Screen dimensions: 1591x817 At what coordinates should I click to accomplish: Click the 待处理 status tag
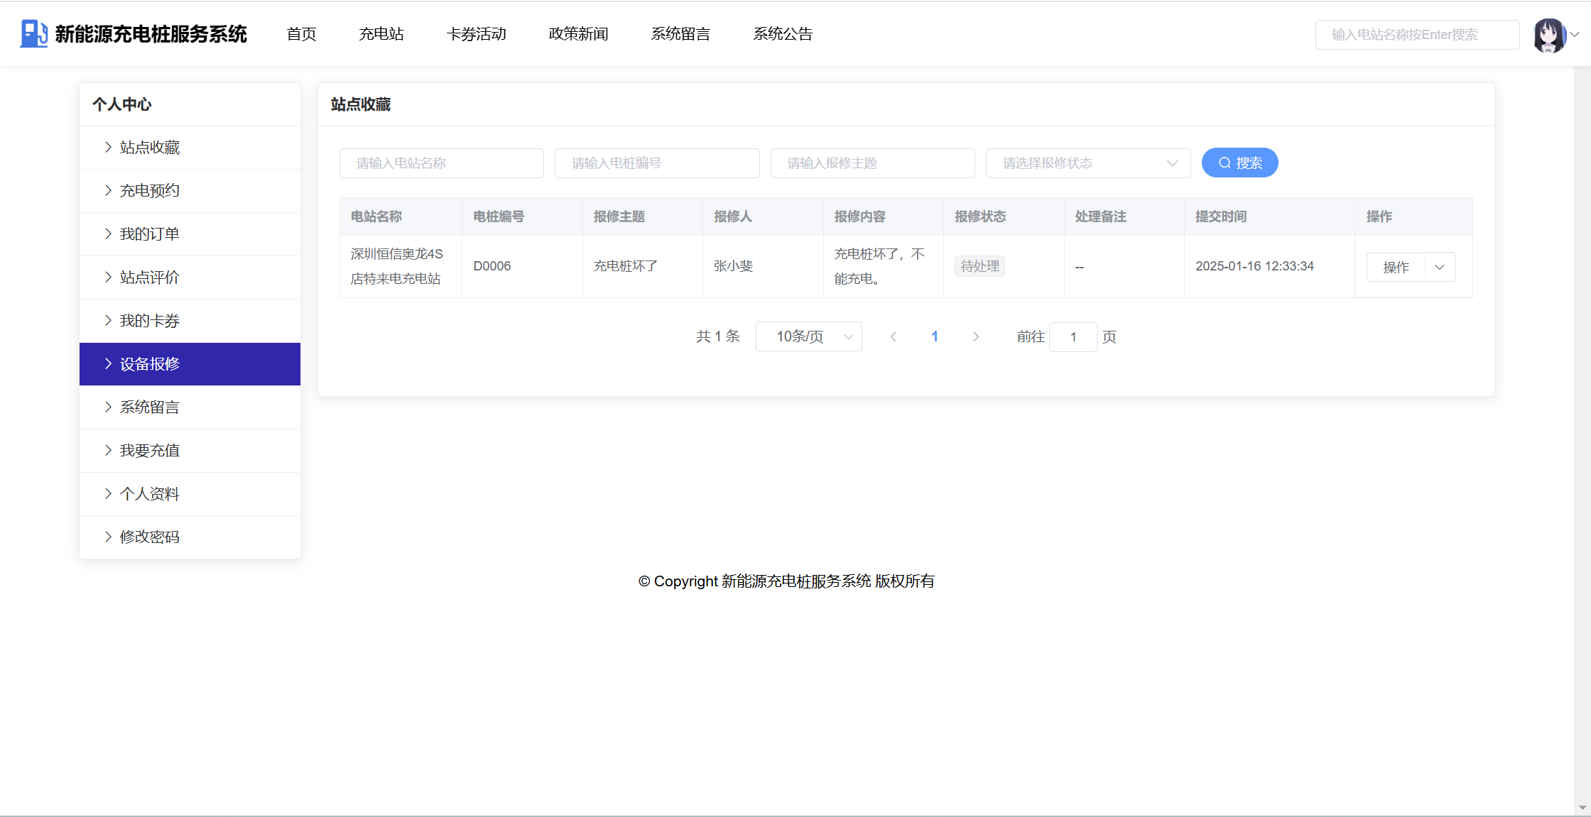point(979,266)
